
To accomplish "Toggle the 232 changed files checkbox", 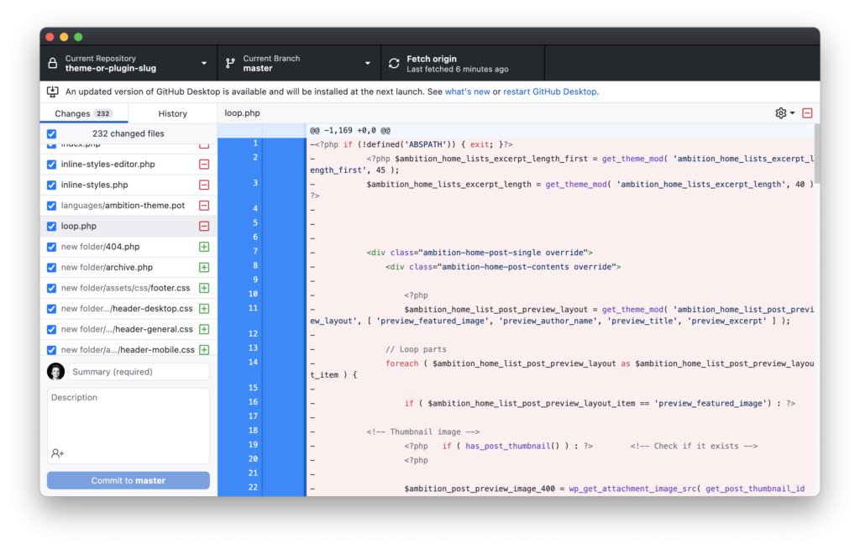I will point(51,133).
